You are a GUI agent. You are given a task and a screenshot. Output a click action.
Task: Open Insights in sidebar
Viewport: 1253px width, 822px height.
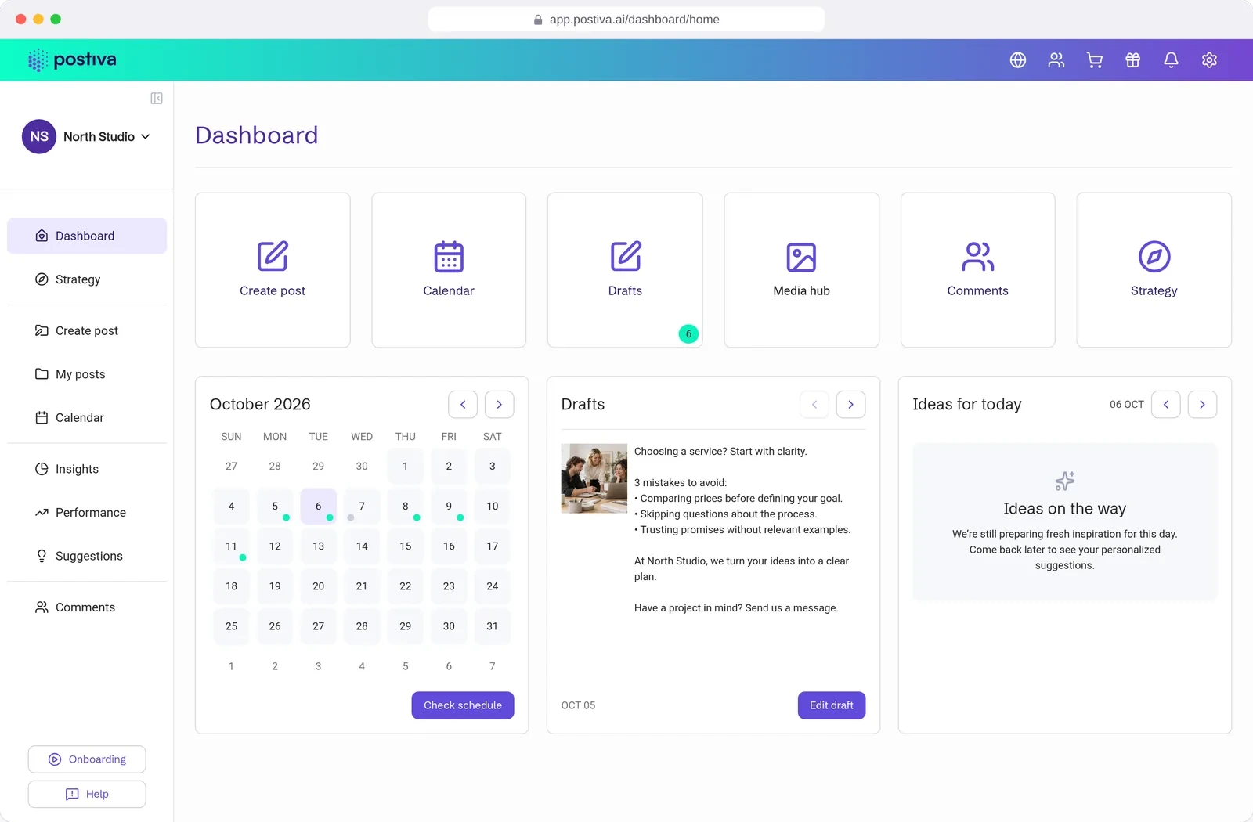point(87,469)
